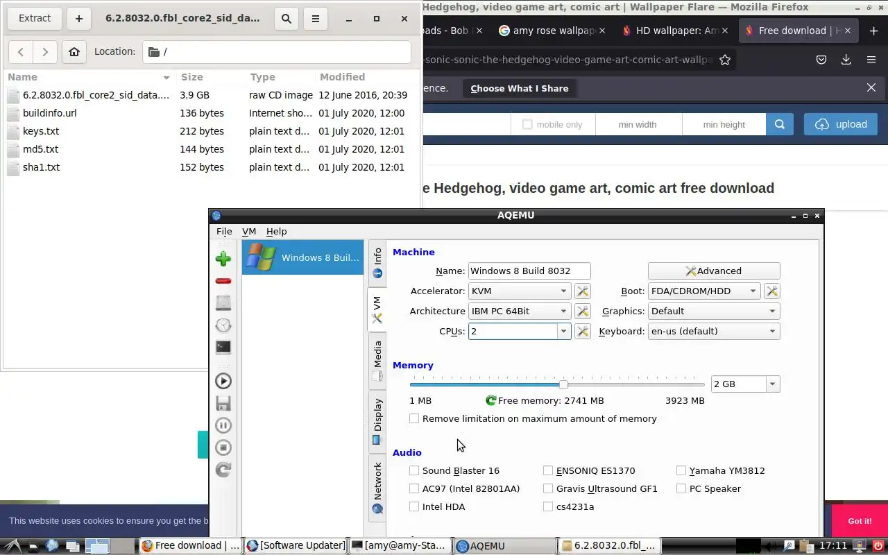Image resolution: width=888 pixels, height=555 pixels.
Task: Click the VM Name field with Windows 8 Build 8032
Action: 529,271
